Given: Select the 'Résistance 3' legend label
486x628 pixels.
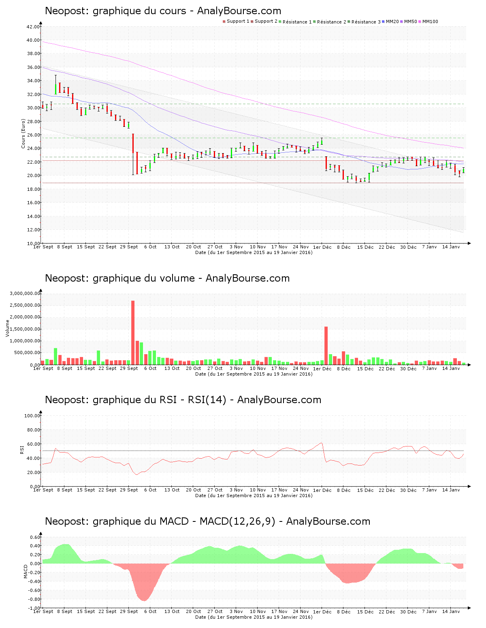Looking at the screenshot, I should tap(366, 22).
